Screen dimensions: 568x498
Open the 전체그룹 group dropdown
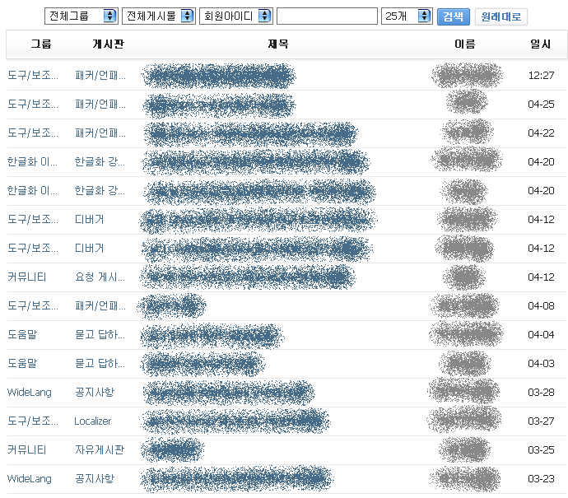(x=81, y=16)
